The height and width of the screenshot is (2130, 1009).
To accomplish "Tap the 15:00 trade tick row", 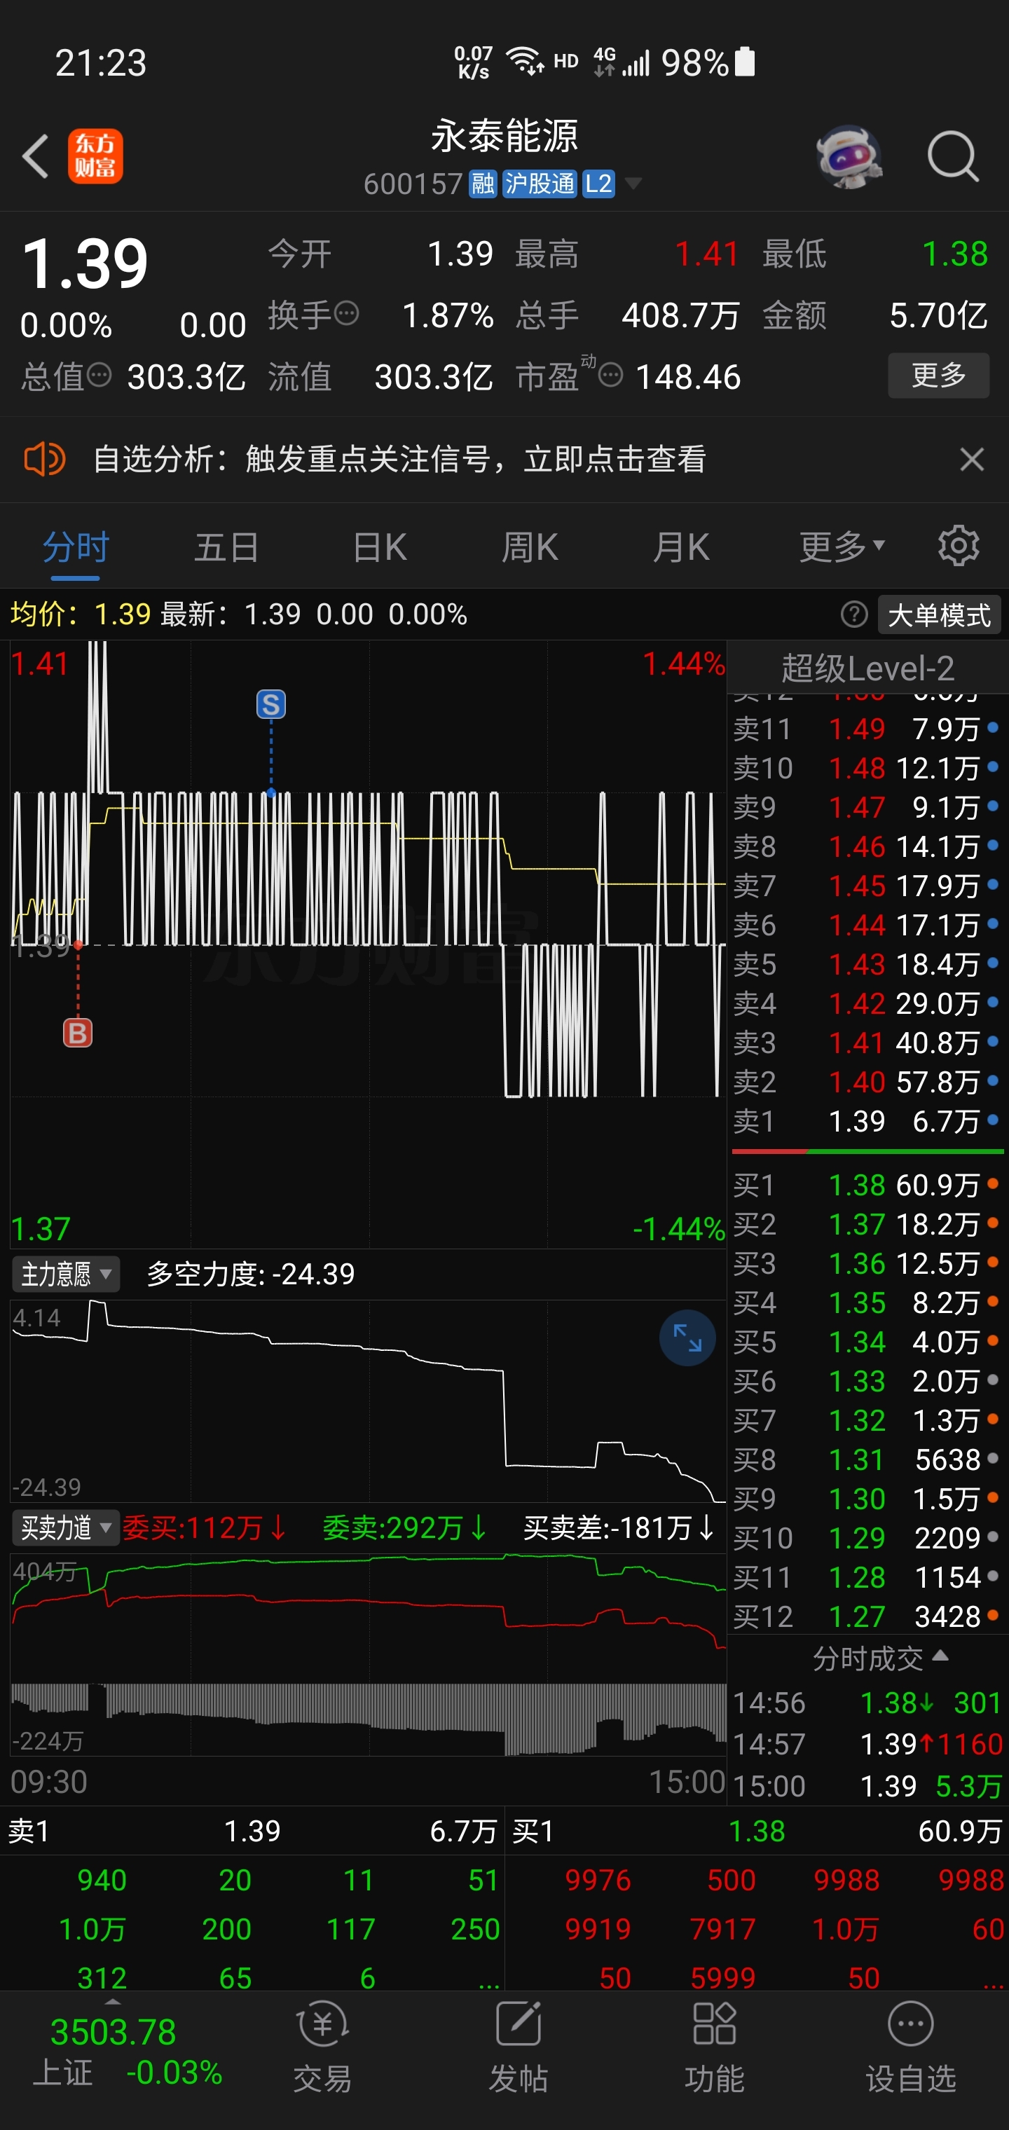I will pos(867,1786).
